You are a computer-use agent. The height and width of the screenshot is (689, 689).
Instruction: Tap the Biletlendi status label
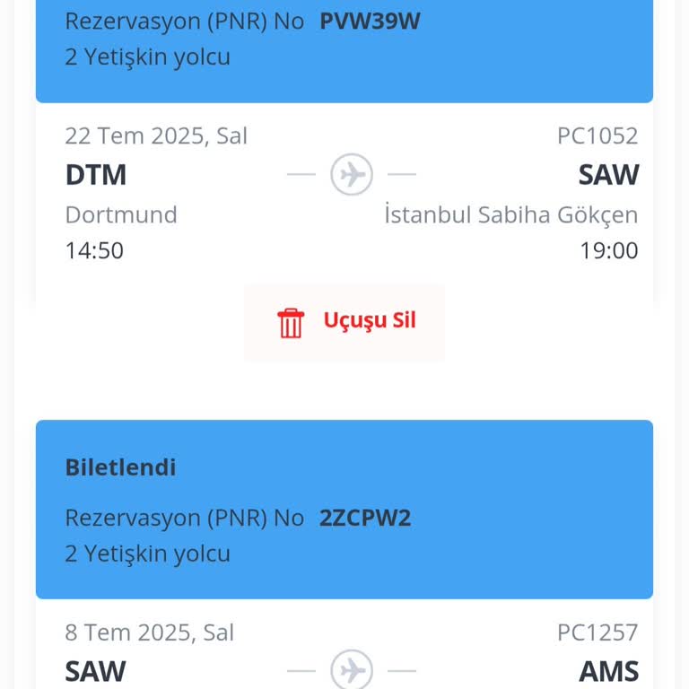(x=120, y=467)
